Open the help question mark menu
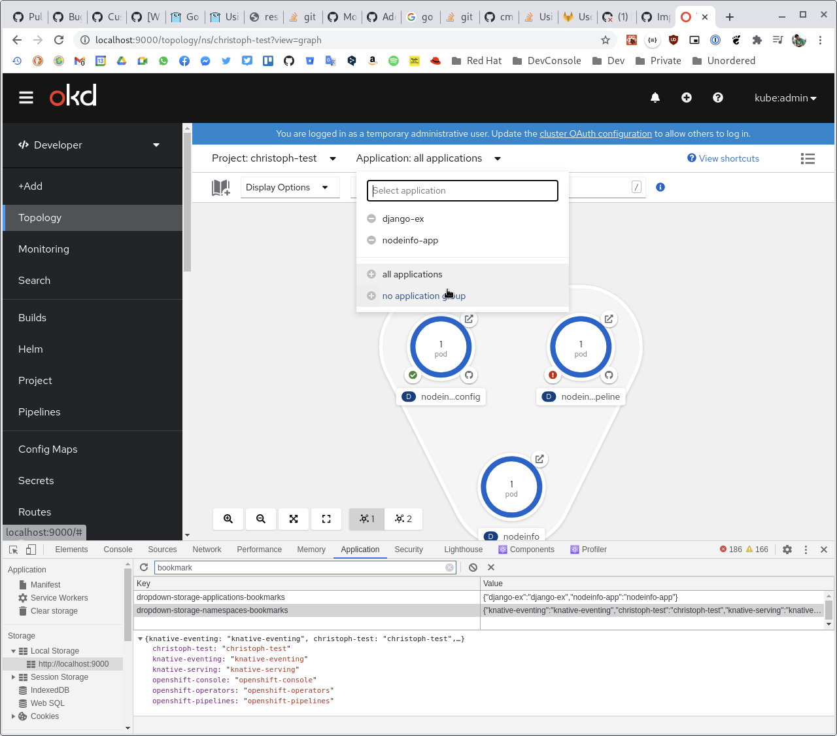 click(717, 97)
